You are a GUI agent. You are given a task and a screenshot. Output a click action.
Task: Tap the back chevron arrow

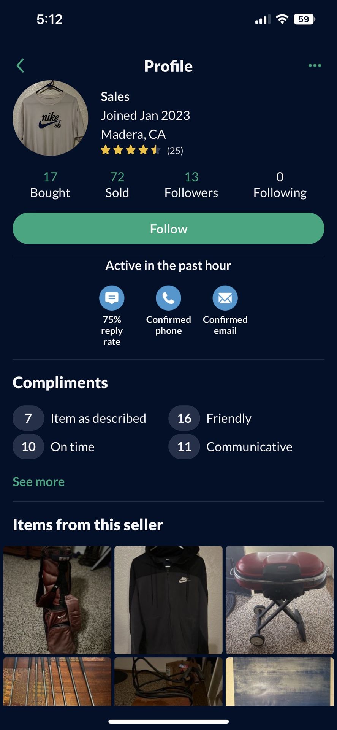coord(21,65)
